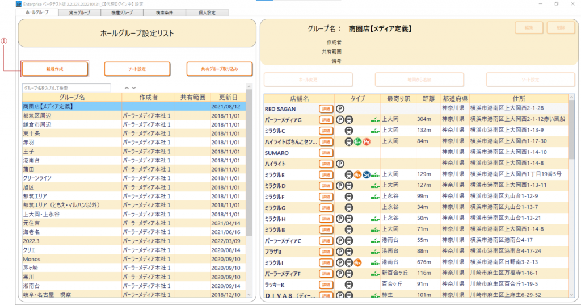Viewport: 581px width, 305px height.
Task: Click the search next down chevron
Action: tap(134, 88)
